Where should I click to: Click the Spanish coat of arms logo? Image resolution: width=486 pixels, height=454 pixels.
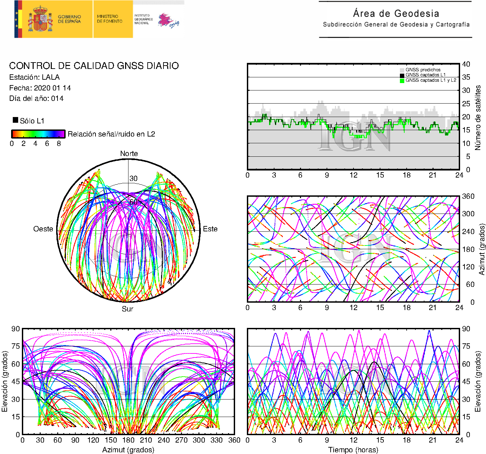40,19
